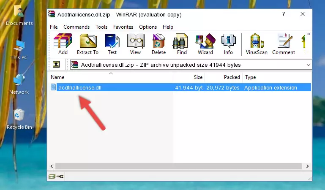
Task: Click the Application extension type cell
Action: [270, 87]
